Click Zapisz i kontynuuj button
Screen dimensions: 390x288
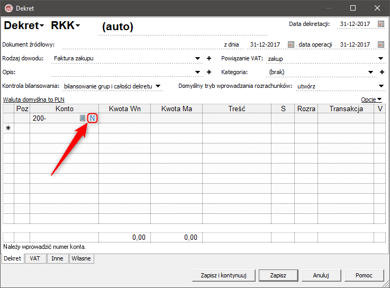[224, 275]
